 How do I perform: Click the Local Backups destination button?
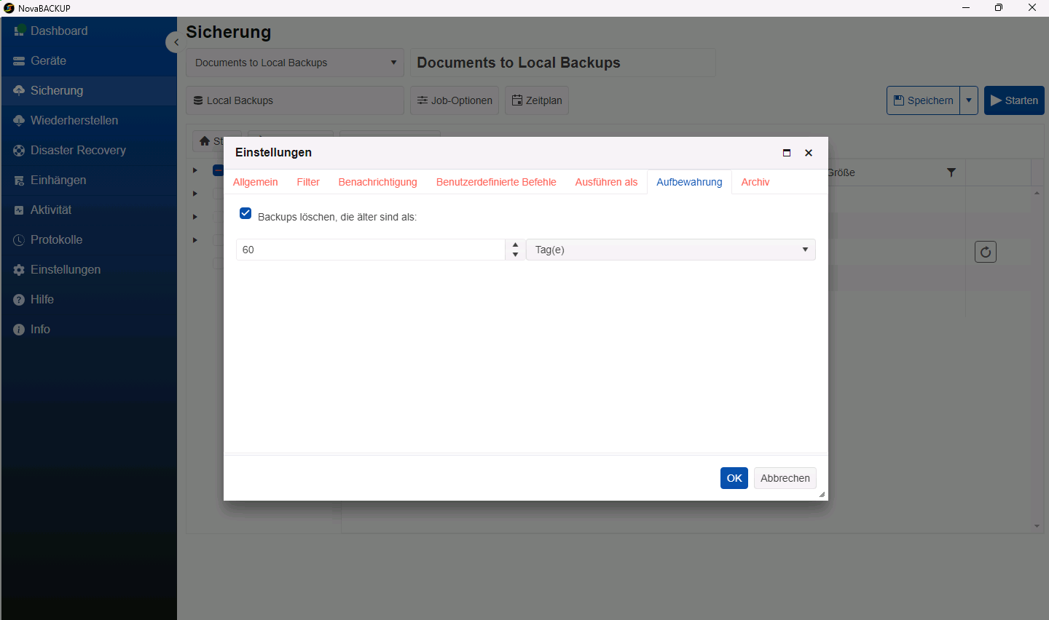click(x=295, y=100)
